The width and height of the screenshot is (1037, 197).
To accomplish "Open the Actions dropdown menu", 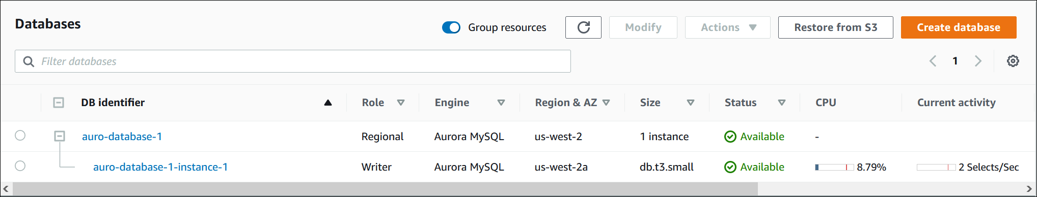I will [727, 27].
